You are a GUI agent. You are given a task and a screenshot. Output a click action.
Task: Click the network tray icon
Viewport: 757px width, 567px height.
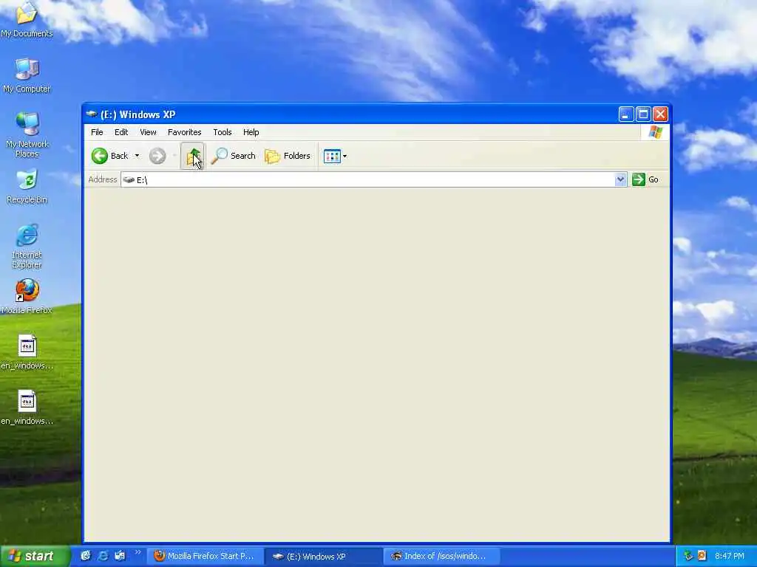pos(688,556)
